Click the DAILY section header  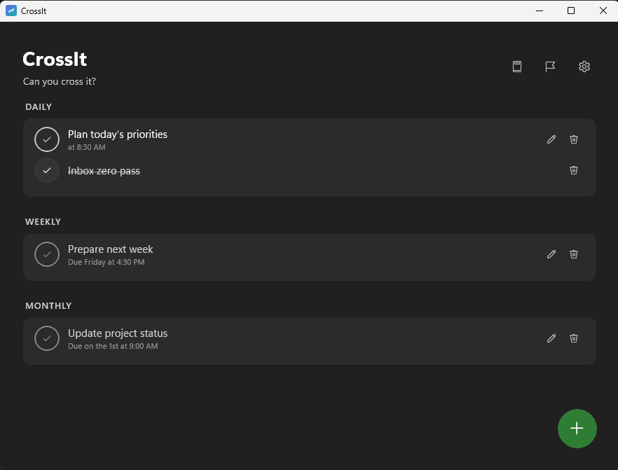tap(39, 106)
